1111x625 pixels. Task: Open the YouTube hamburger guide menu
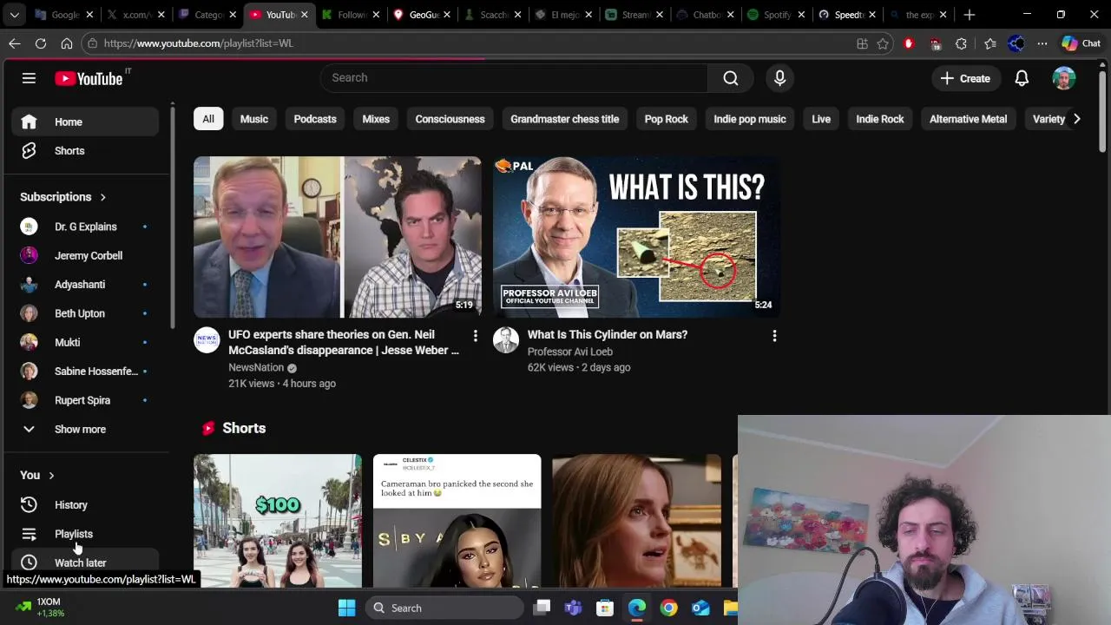pos(29,78)
